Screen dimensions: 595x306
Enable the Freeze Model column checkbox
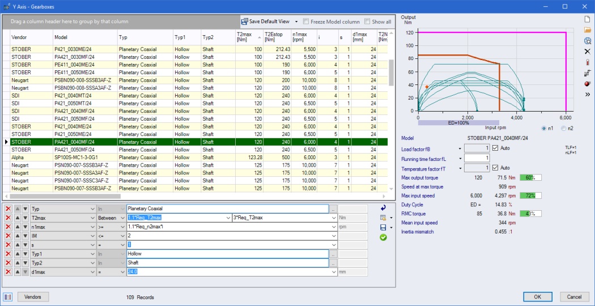click(306, 22)
